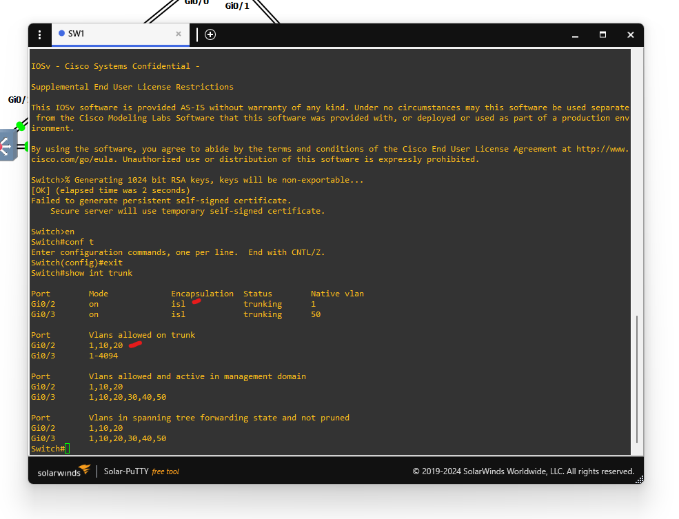Screen dimensions: 679x519
Task: Close the SW1 tab
Action: coord(179,34)
